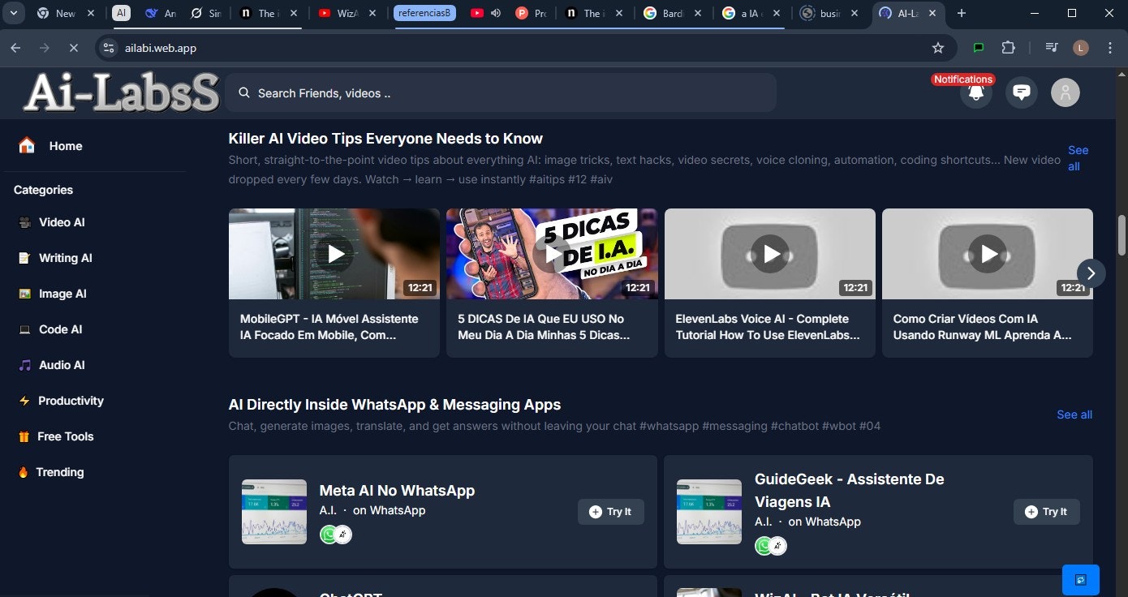Open a new browser tab
Viewport: 1128px width, 597px height.
(962, 13)
